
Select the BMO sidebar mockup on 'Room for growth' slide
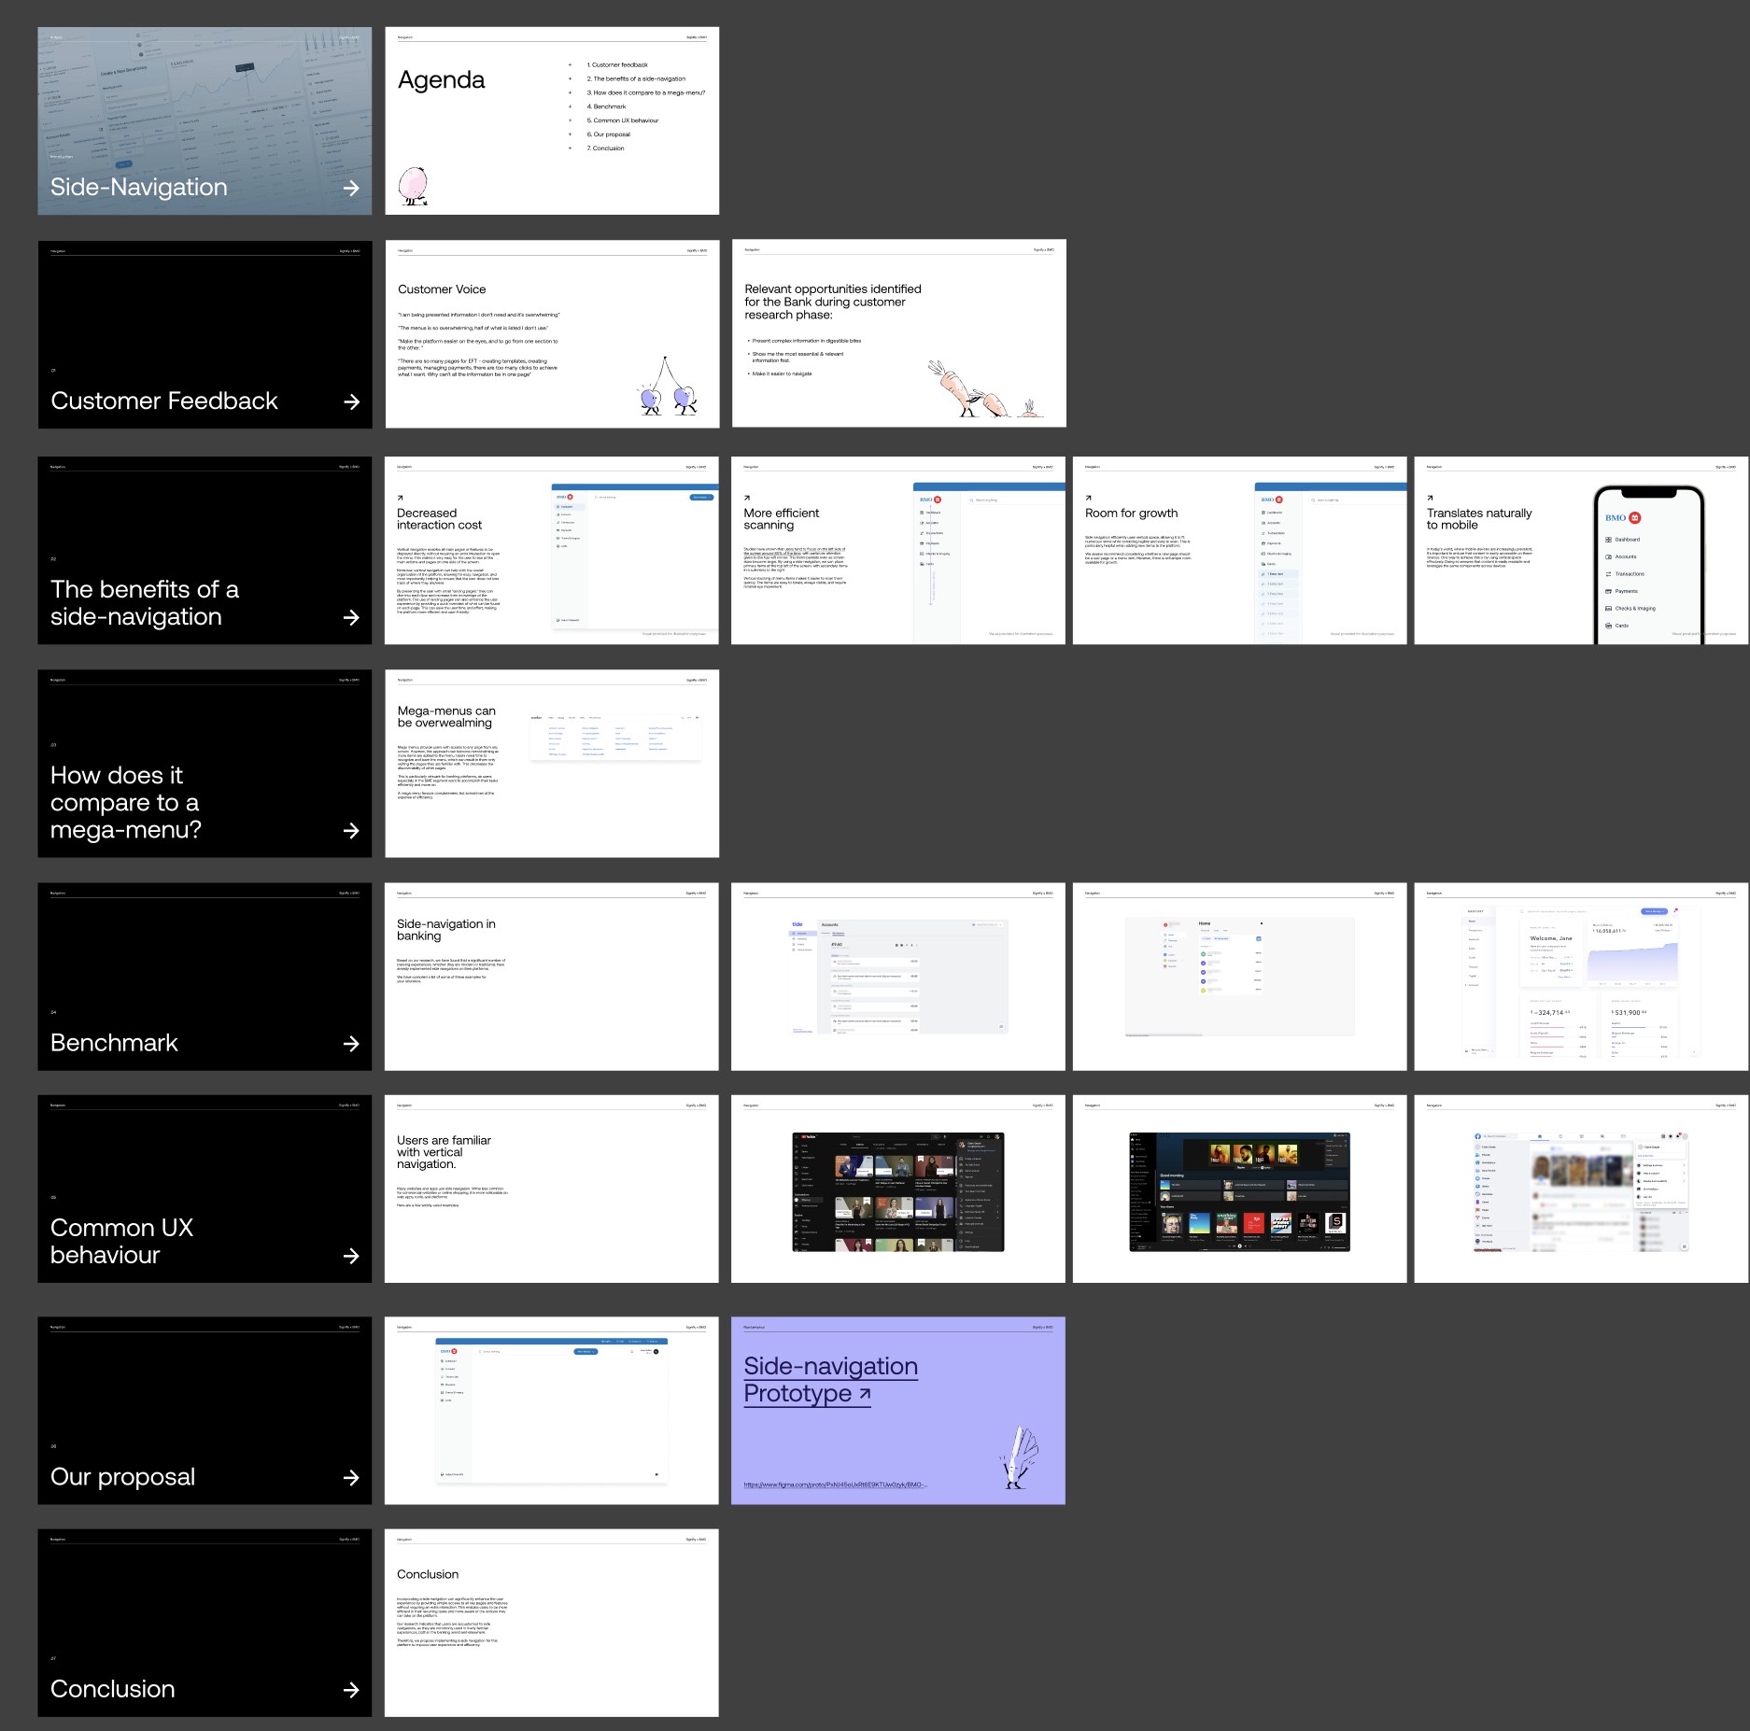(x=1331, y=563)
